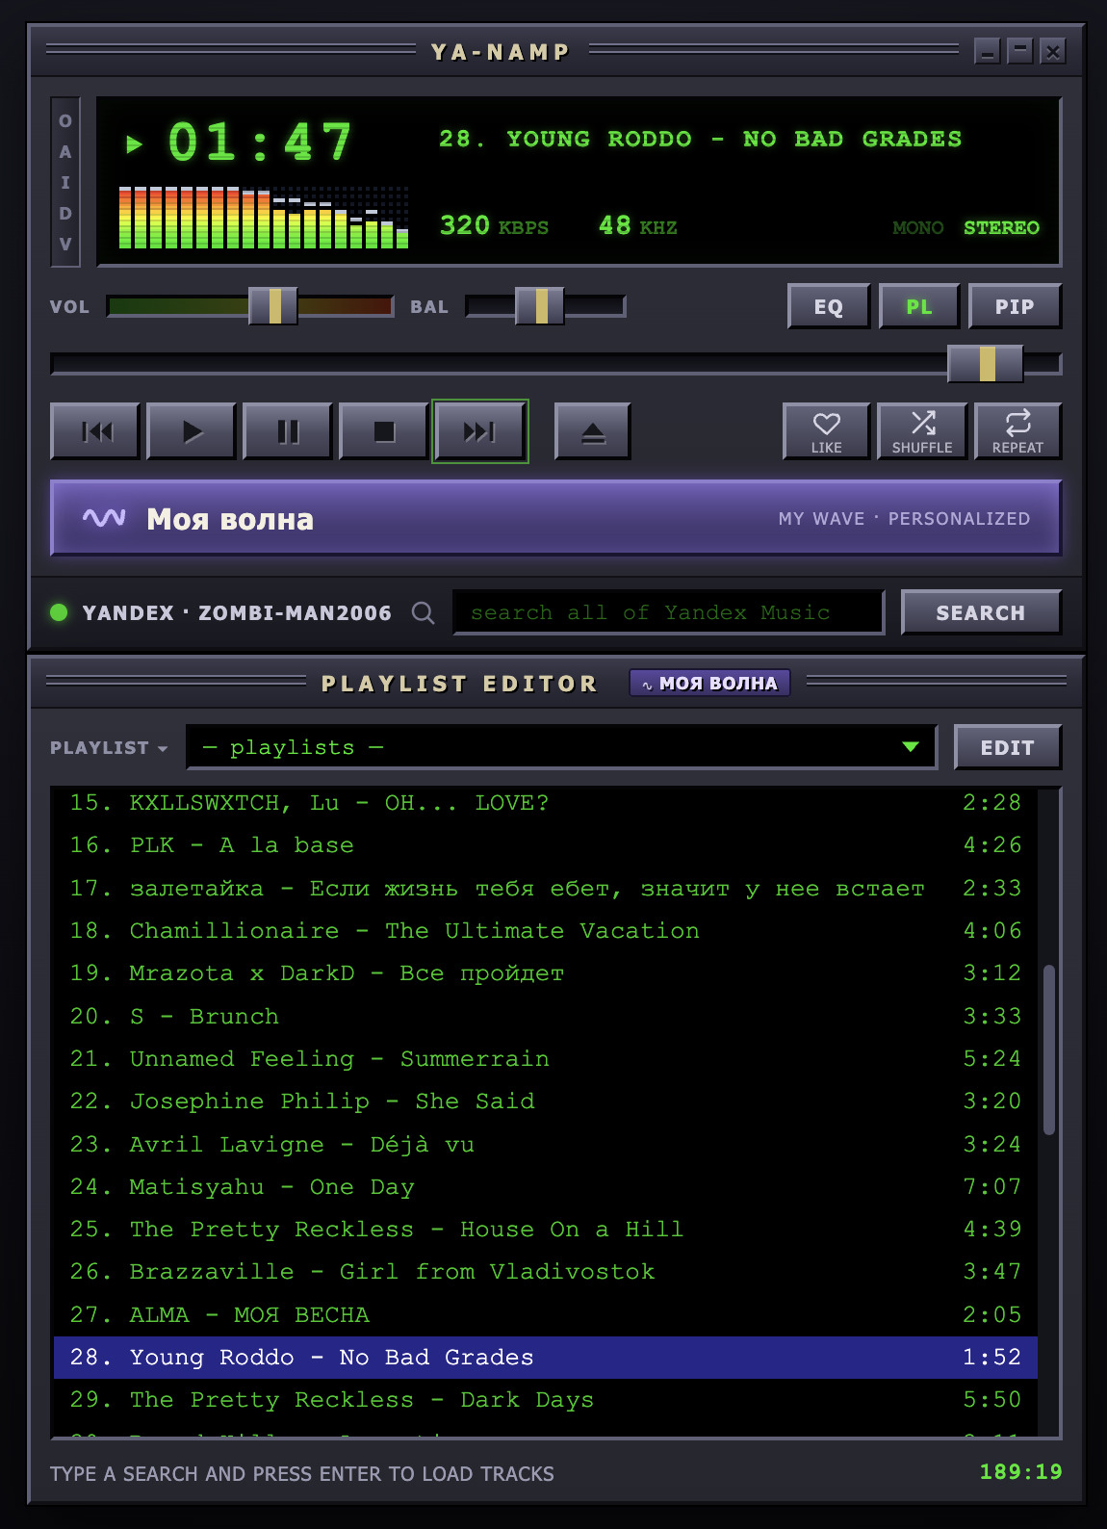This screenshot has height=1529, width=1107.
Task: Click the D letter in side menu strip
Action: point(65,214)
